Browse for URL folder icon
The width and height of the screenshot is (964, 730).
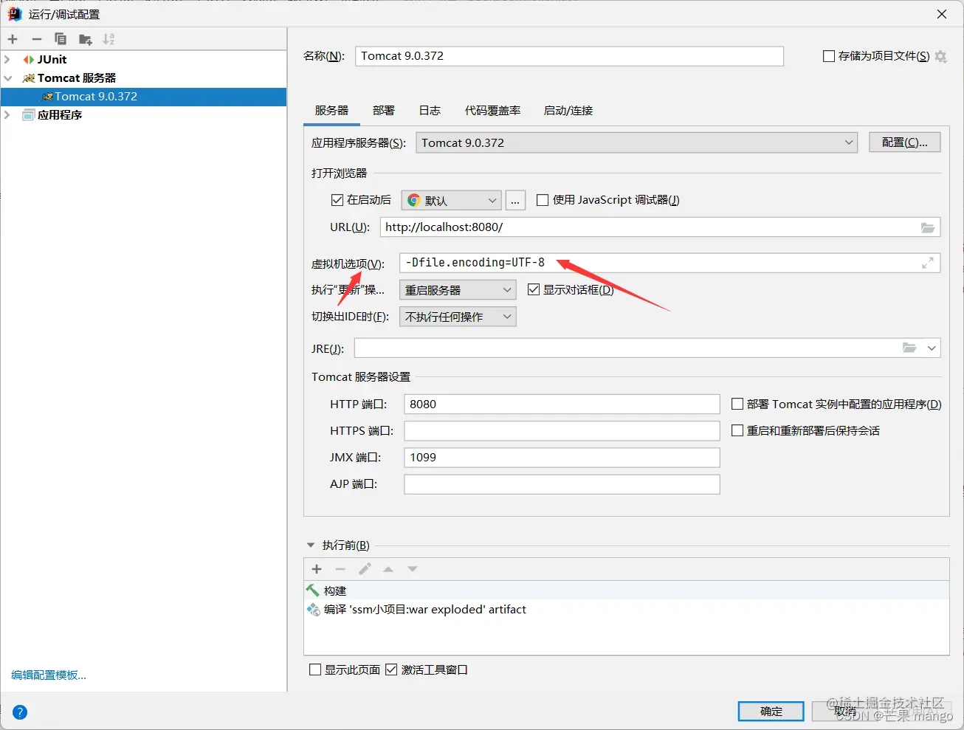click(x=928, y=227)
